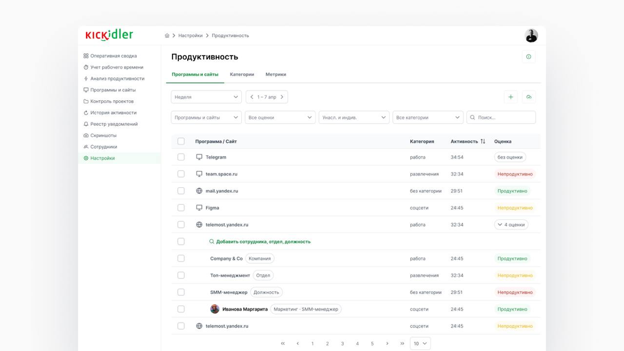Jump to last page double-right arrow
Screen dimensions: 624x351
(x=402, y=344)
